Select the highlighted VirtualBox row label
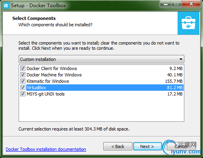 pos(36,88)
